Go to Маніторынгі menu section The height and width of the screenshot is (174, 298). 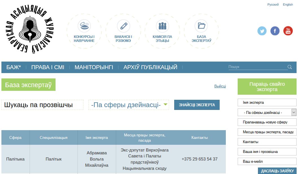(x=94, y=67)
